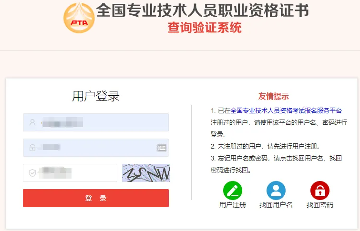Click the 找回密码 text label
Screen dimensions: 360x231
[x=320, y=205]
